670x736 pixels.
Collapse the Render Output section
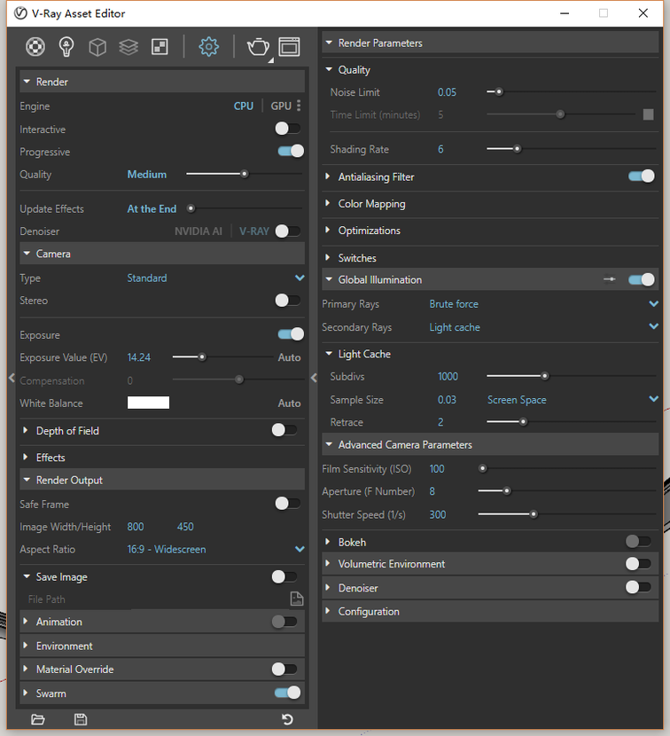coord(162,480)
